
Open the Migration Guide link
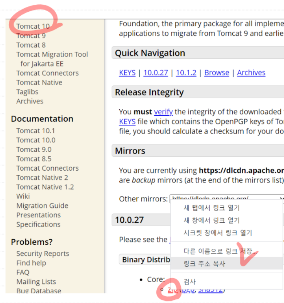[x=42, y=206]
